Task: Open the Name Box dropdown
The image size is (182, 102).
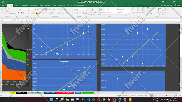Action: [x=11, y=20]
